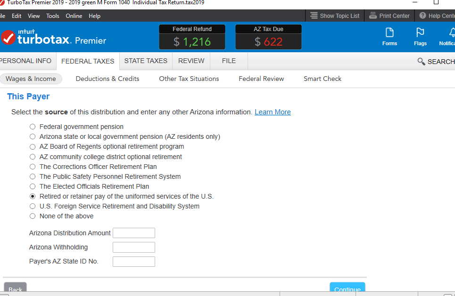
Task: Click the Show Topic List button
Action: (x=335, y=16)
